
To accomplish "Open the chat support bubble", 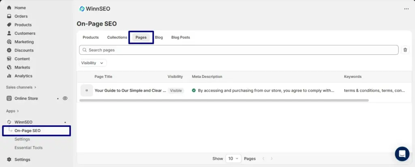I will pyautogui.click(x=402, y=154).
